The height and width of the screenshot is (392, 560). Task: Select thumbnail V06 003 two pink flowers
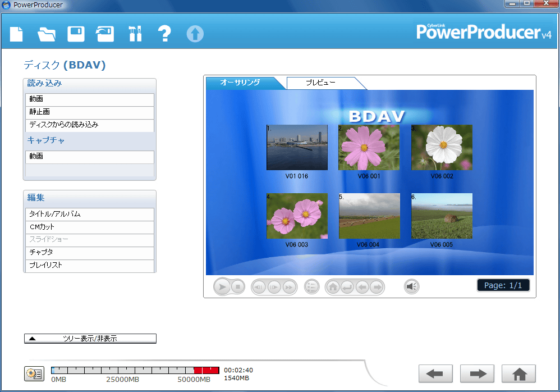[297, 216]
